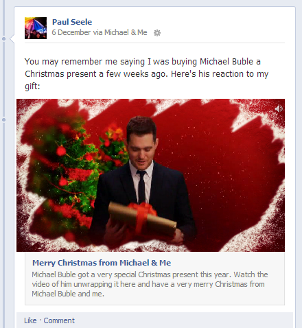Open the 'Michael & Me' app link
This screenshot has width=302, height=328.
point(126,32)
